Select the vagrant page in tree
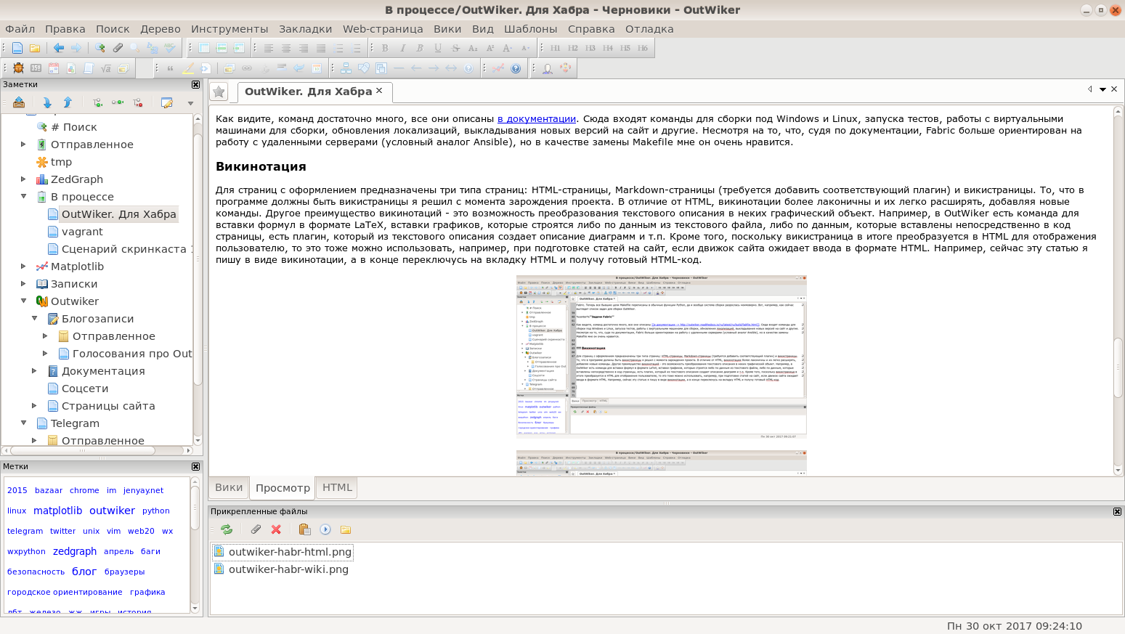This screenshot has width=1125, height=634. click(82, 232)
